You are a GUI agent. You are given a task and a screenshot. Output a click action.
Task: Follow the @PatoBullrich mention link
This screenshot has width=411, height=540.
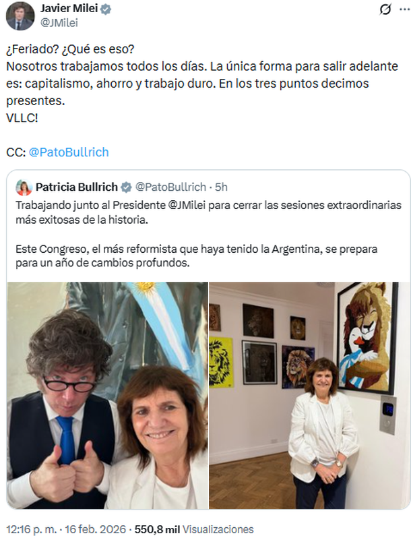pyautogui.click(x=69, y=152)
